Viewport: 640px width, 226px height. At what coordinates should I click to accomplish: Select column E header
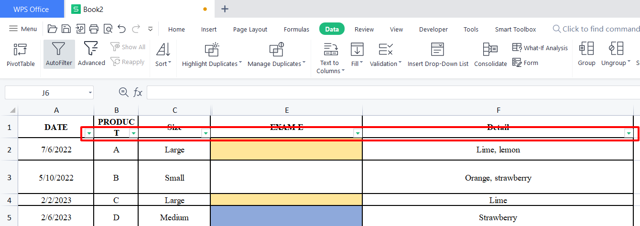(287, 110)
